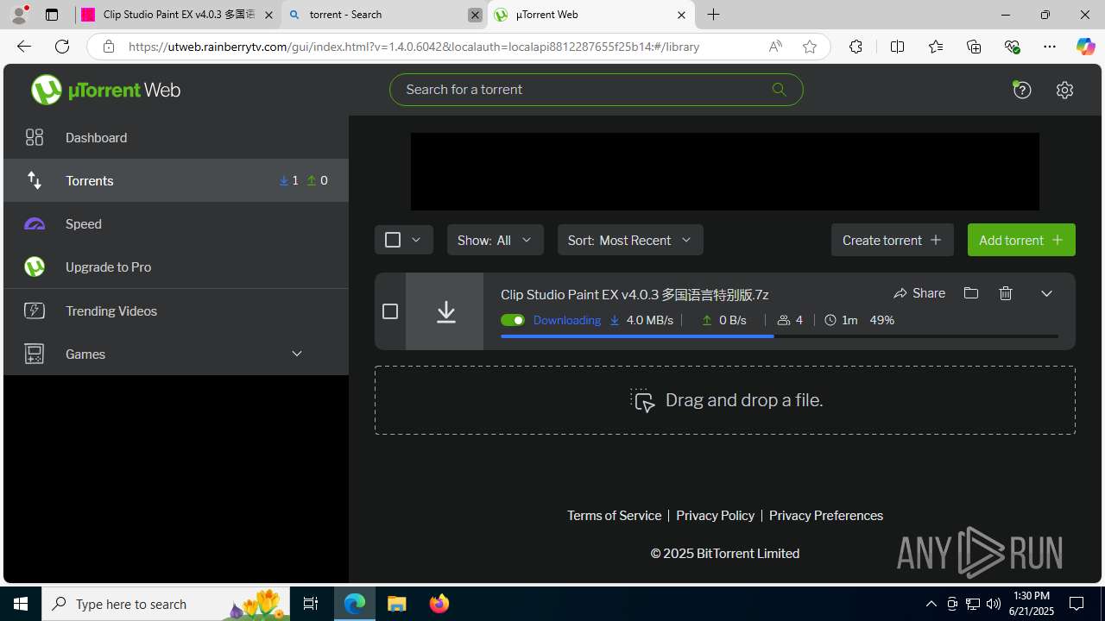This screenshot has height=621, width=1105.
Task: Add this page to favorites star
Action: pyautogui.click(x=810, y=47)
